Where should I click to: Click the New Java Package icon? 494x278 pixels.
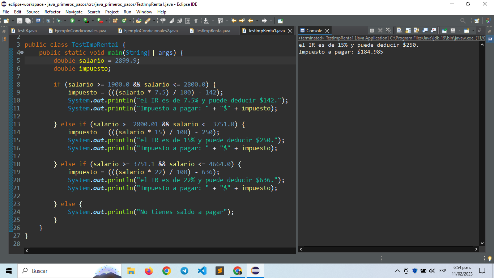115,21
